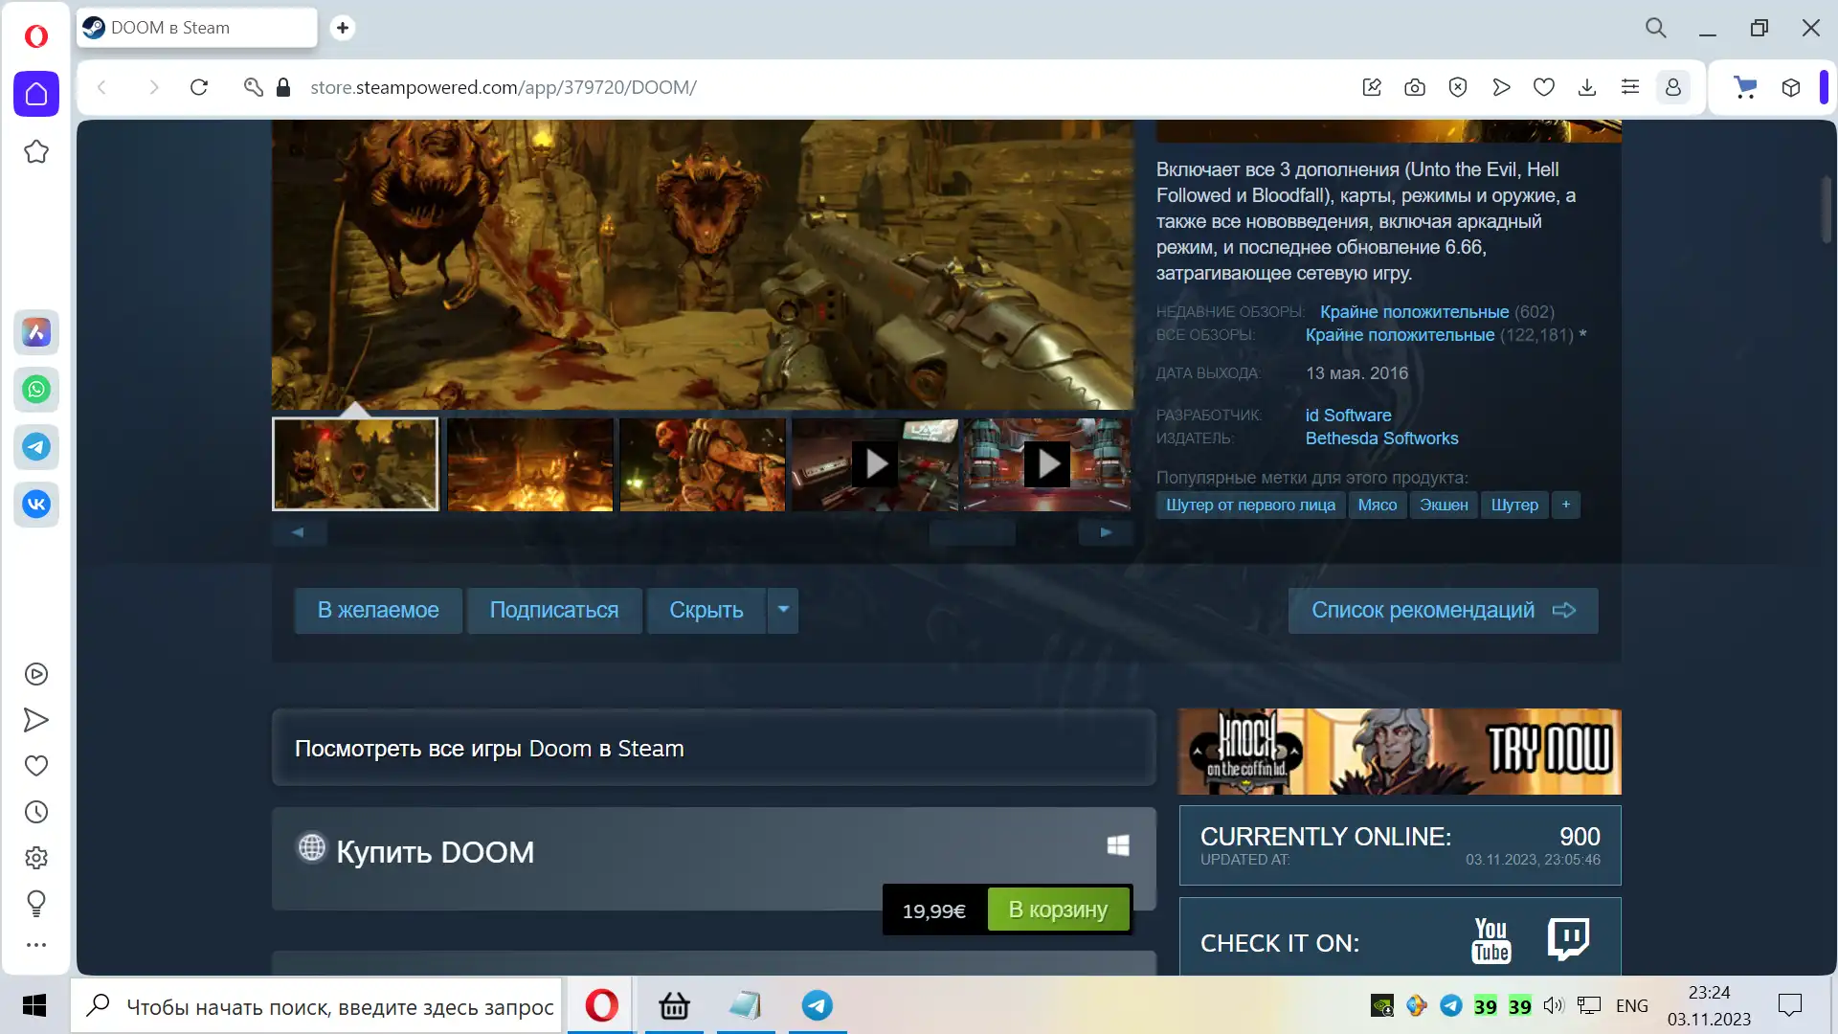Open Microsoft Store taskbar icon
The width and height of the screenshot is (1838, 1034).
point(674,1005)
